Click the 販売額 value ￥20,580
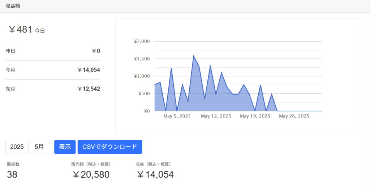 point(91,174)
